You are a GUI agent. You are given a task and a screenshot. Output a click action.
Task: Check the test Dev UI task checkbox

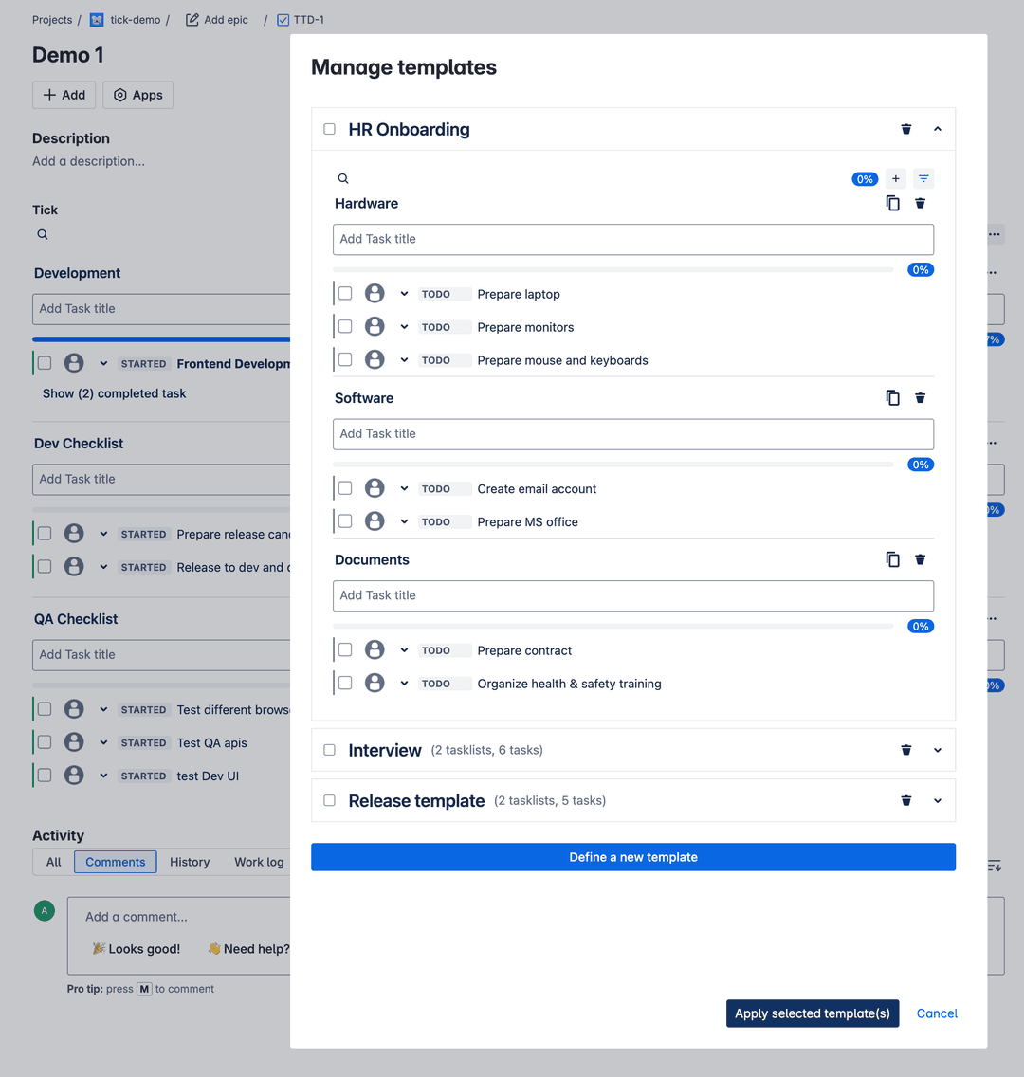tap(45, 775)
